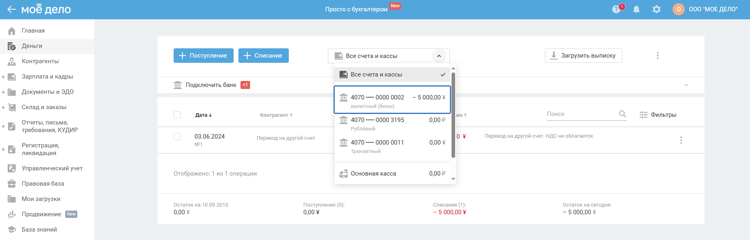Select Все счета и кассы list option

(x=393, y=74)
